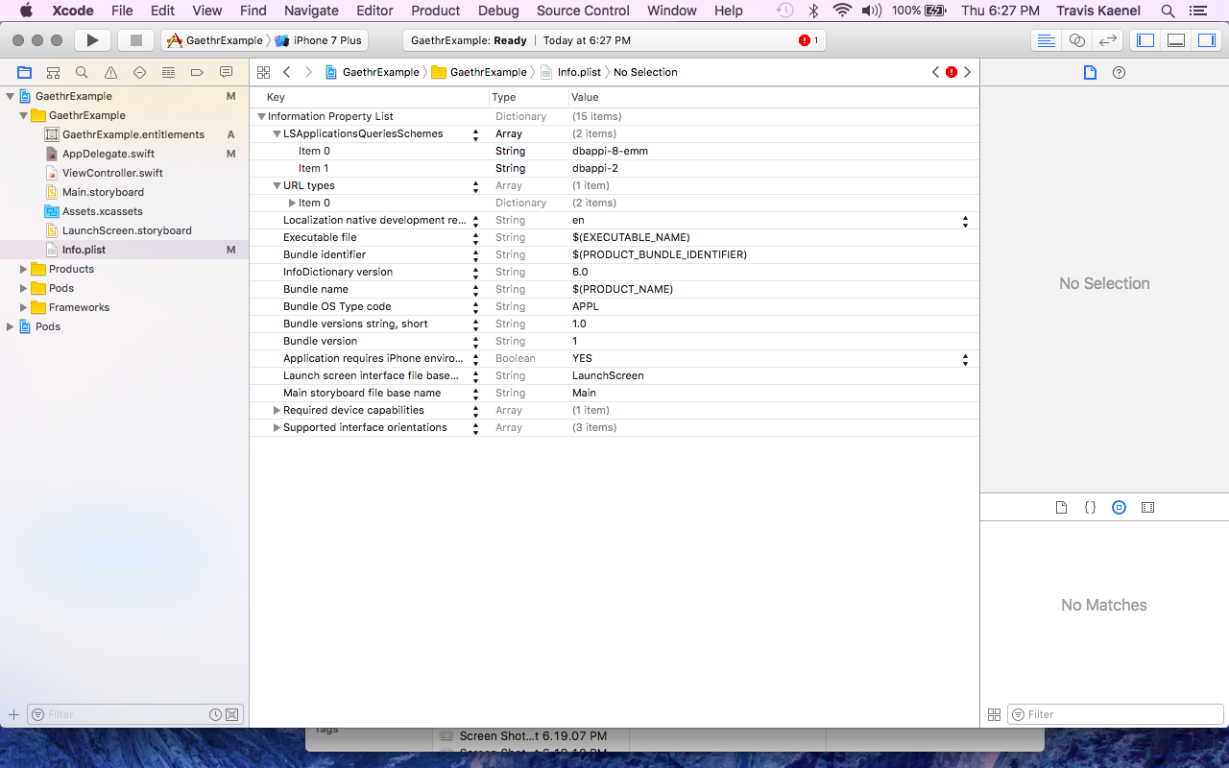
Task: Expand Required device capabilities
Action: [277, 410]
